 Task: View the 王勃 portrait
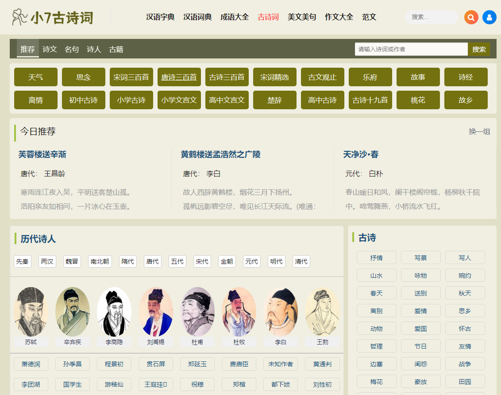point(322,312)
